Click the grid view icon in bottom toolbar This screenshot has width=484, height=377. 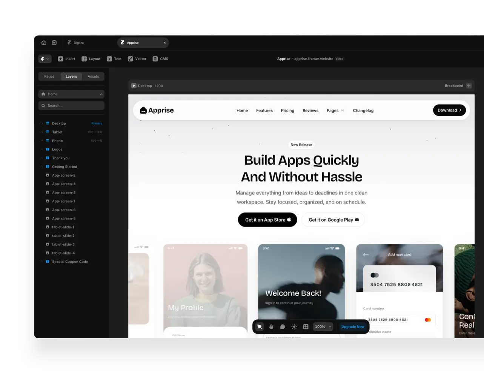(306, 327)
